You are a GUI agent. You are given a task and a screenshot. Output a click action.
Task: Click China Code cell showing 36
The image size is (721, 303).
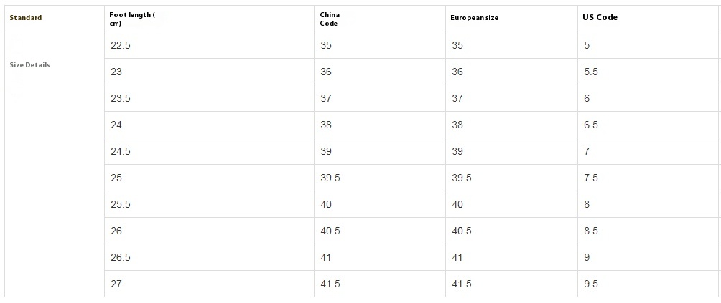[326, 72]
